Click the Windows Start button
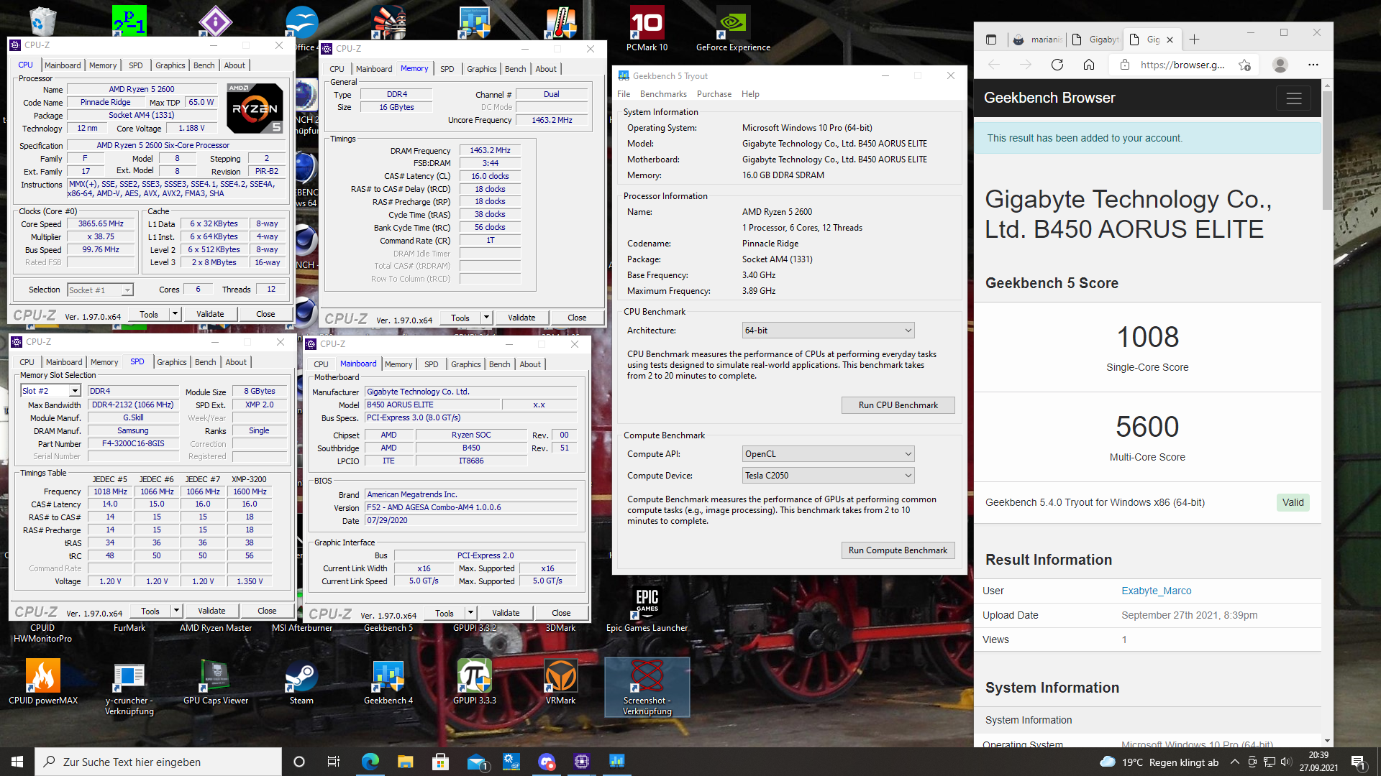The width and height of the screenshot is (1381, 776). (17, 762)
